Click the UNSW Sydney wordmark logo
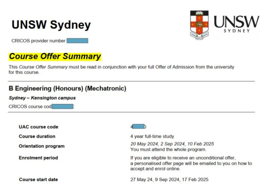This screenshot has height=184, width=265. pos(236,24)
